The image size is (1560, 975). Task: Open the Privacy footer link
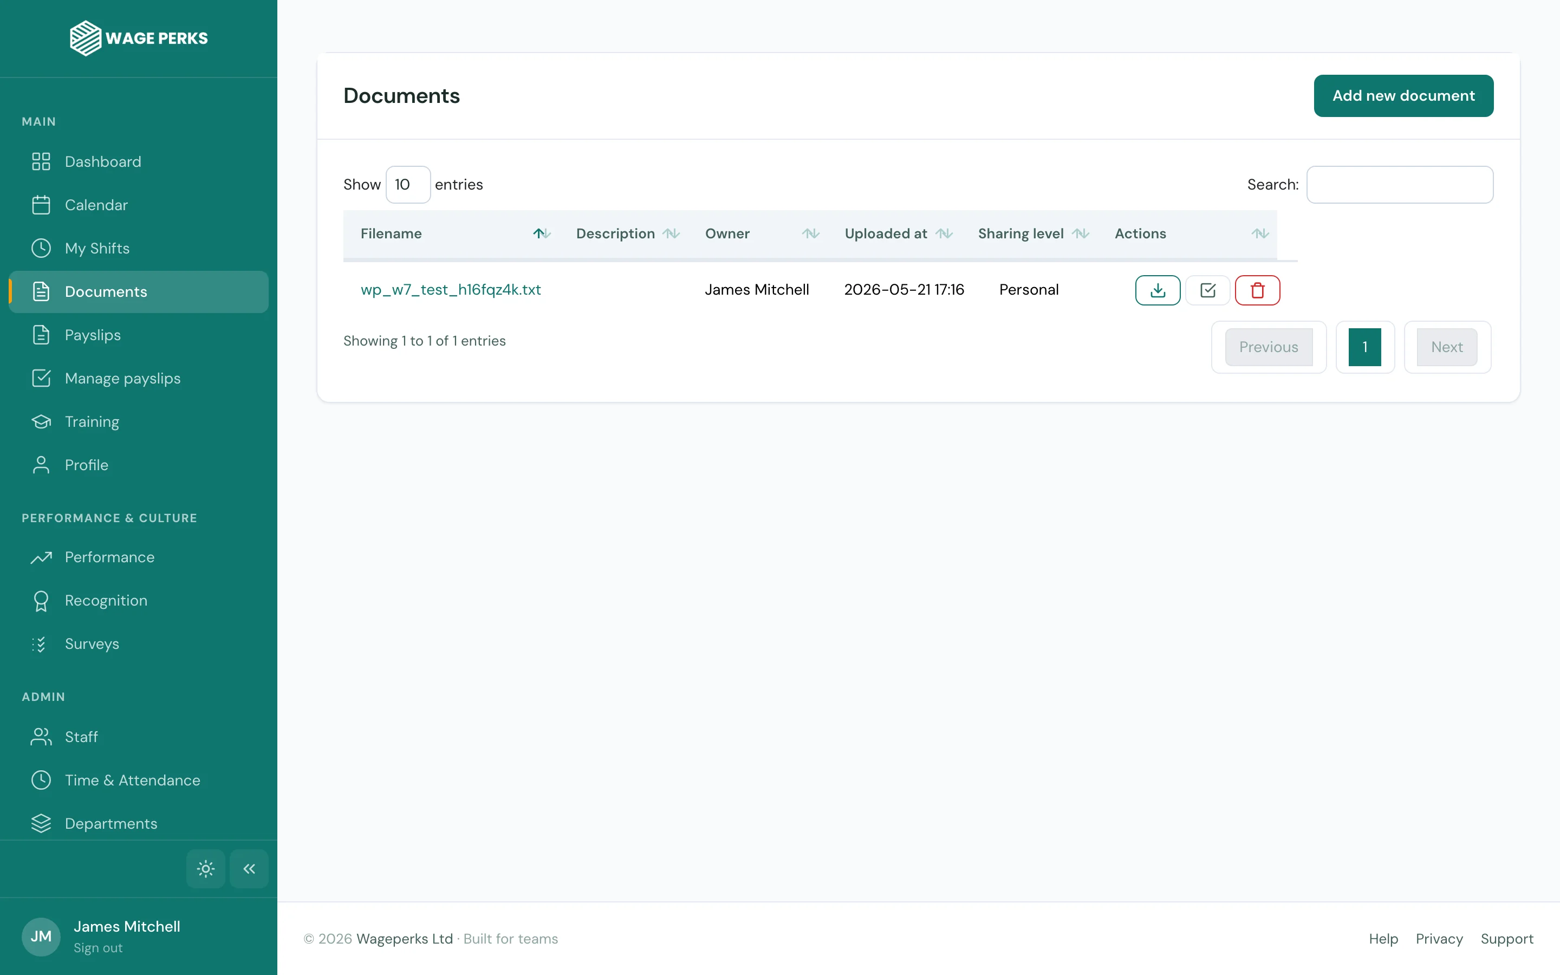pyautogui.click(x=1439, y=938)
